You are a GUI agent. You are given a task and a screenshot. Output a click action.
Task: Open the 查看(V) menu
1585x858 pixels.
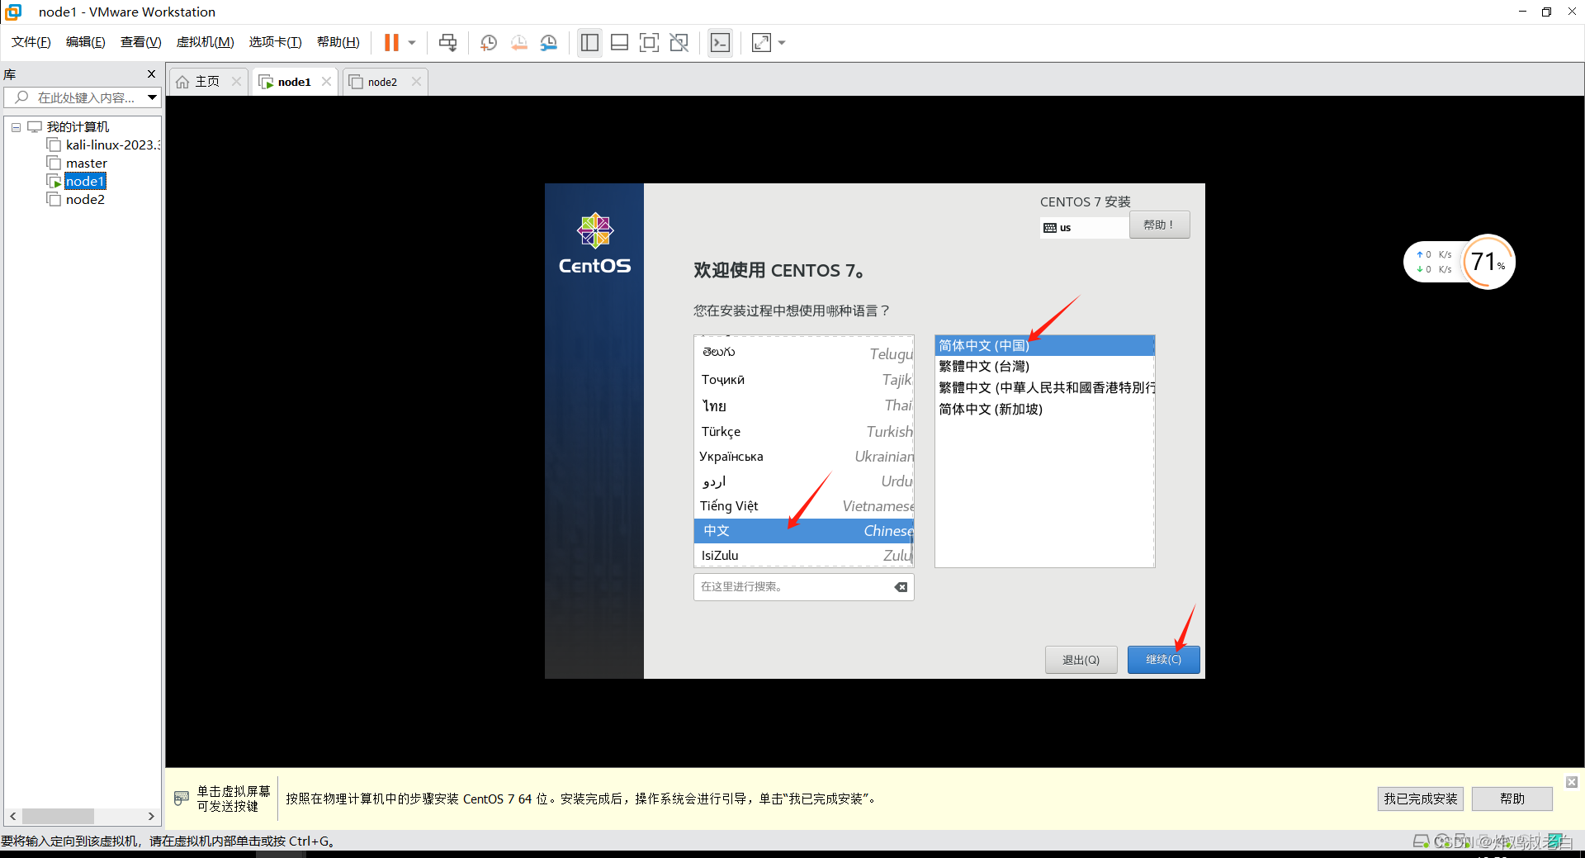tap(141, 42)
